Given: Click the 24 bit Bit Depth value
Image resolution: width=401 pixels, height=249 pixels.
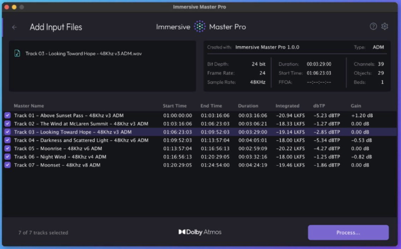Looking at the screenshot, I should click(258, 64).
